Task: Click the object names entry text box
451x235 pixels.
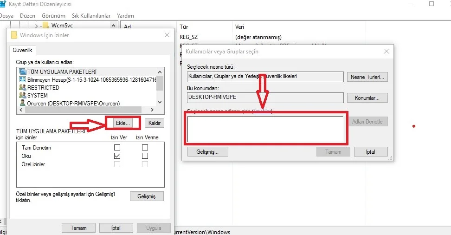Action: click(265, 130)
